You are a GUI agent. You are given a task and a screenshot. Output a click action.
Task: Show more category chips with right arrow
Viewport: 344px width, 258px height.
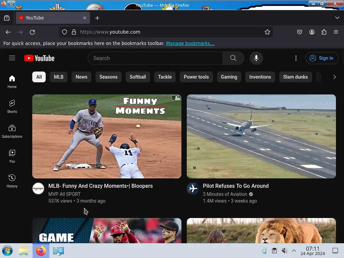(334, 77)
